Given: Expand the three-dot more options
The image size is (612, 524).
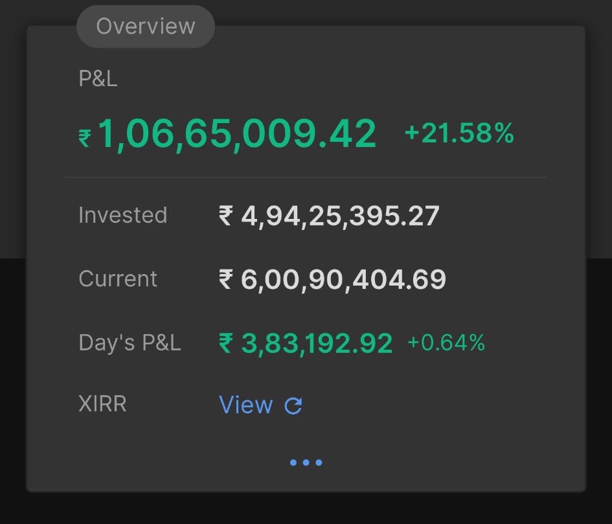Looking at the screenshot, I should (x=306, y=462).
